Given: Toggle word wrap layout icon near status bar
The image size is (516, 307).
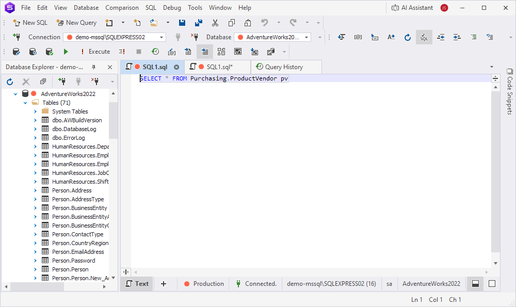Looking at the screenshot, I should [475, 283].
